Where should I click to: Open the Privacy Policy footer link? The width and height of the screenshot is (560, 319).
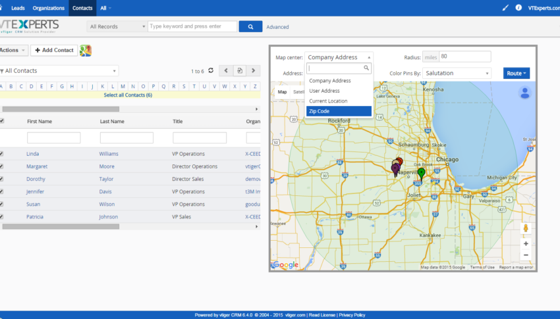352,315
